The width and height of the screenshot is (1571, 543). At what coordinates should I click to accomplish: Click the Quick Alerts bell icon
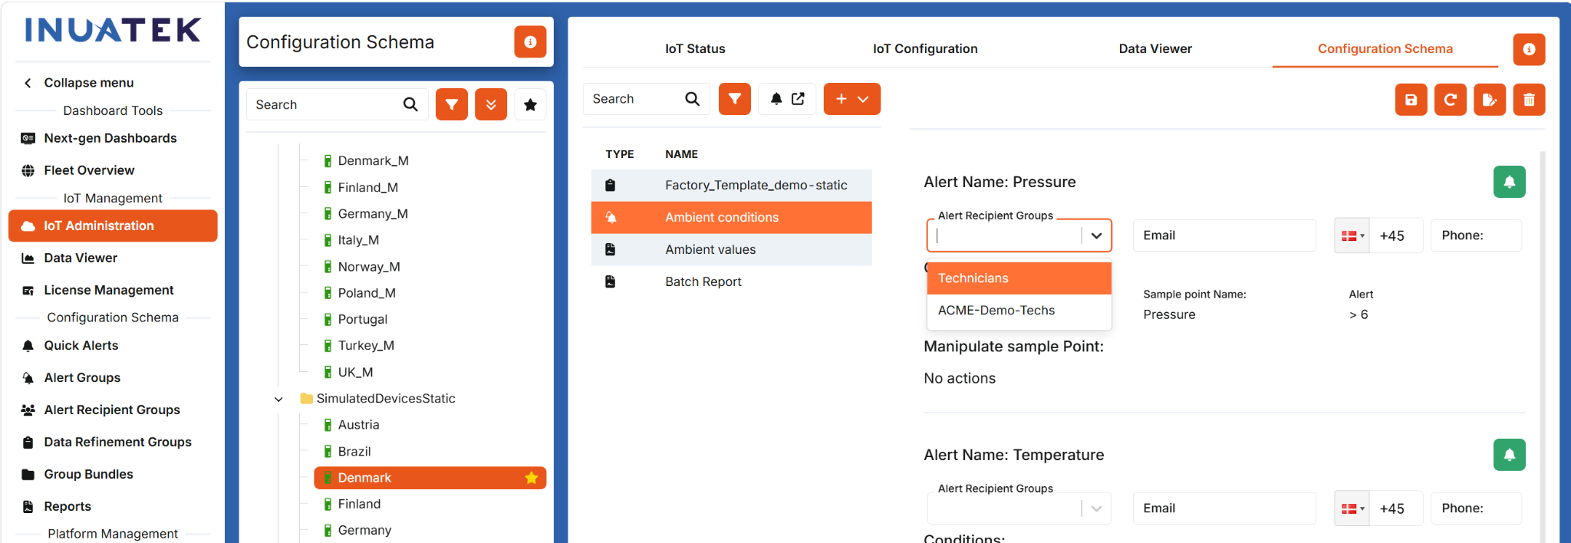(28, 345)
